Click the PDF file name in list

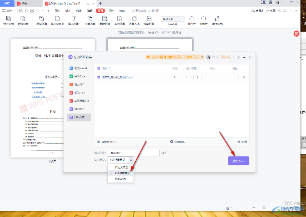[117, 77]
